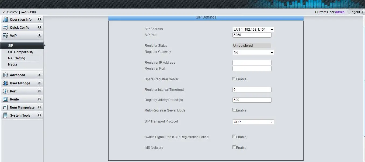Click the System Tools document icon
The image size is (365, 162).
(x=5, y=115)
